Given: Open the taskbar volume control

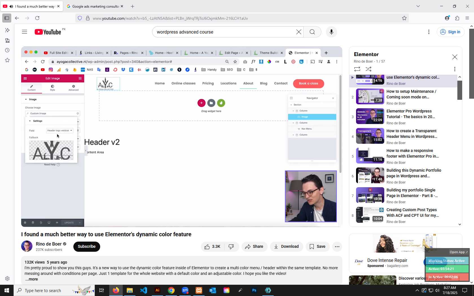Looking at the screenshot, I should (x=437, y=290).
